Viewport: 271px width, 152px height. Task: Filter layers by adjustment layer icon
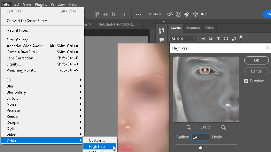coord(211,38)
